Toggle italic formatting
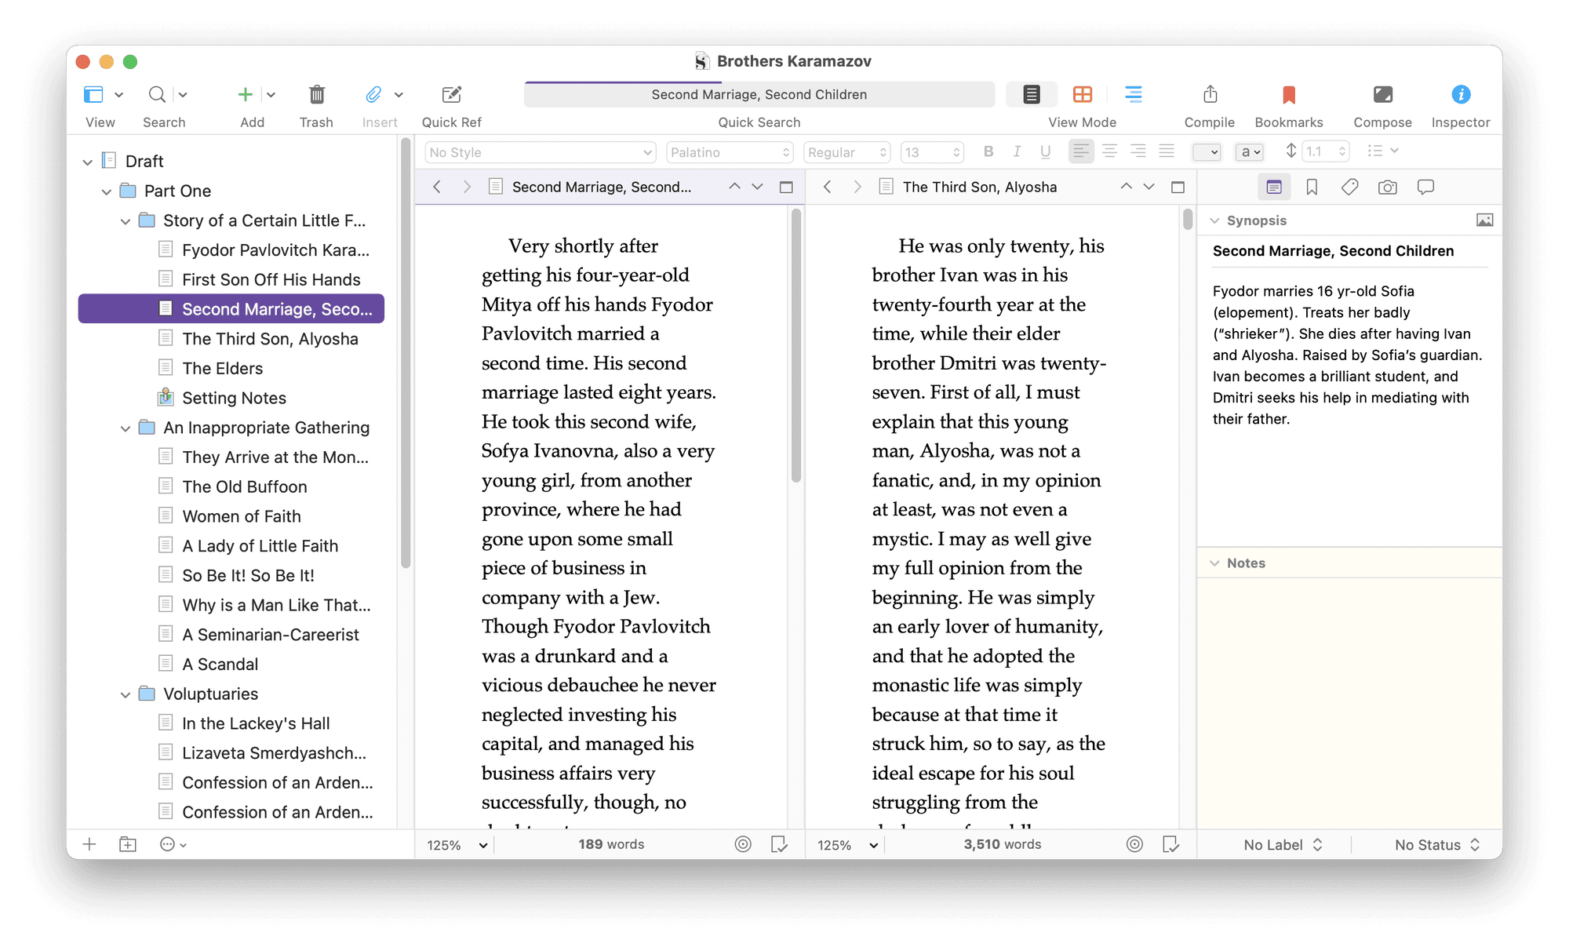 (x=1017, y=151)
